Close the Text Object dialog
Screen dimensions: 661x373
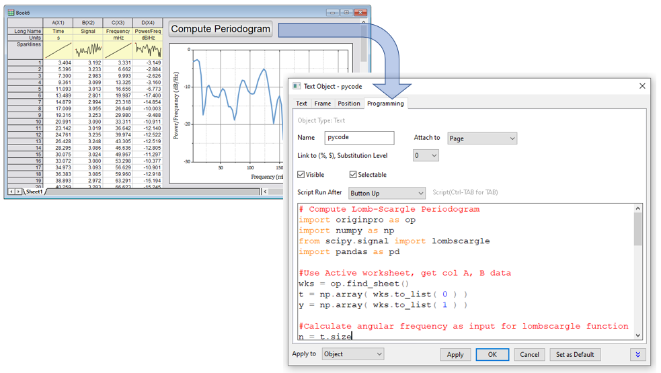[x=641, y=86]
